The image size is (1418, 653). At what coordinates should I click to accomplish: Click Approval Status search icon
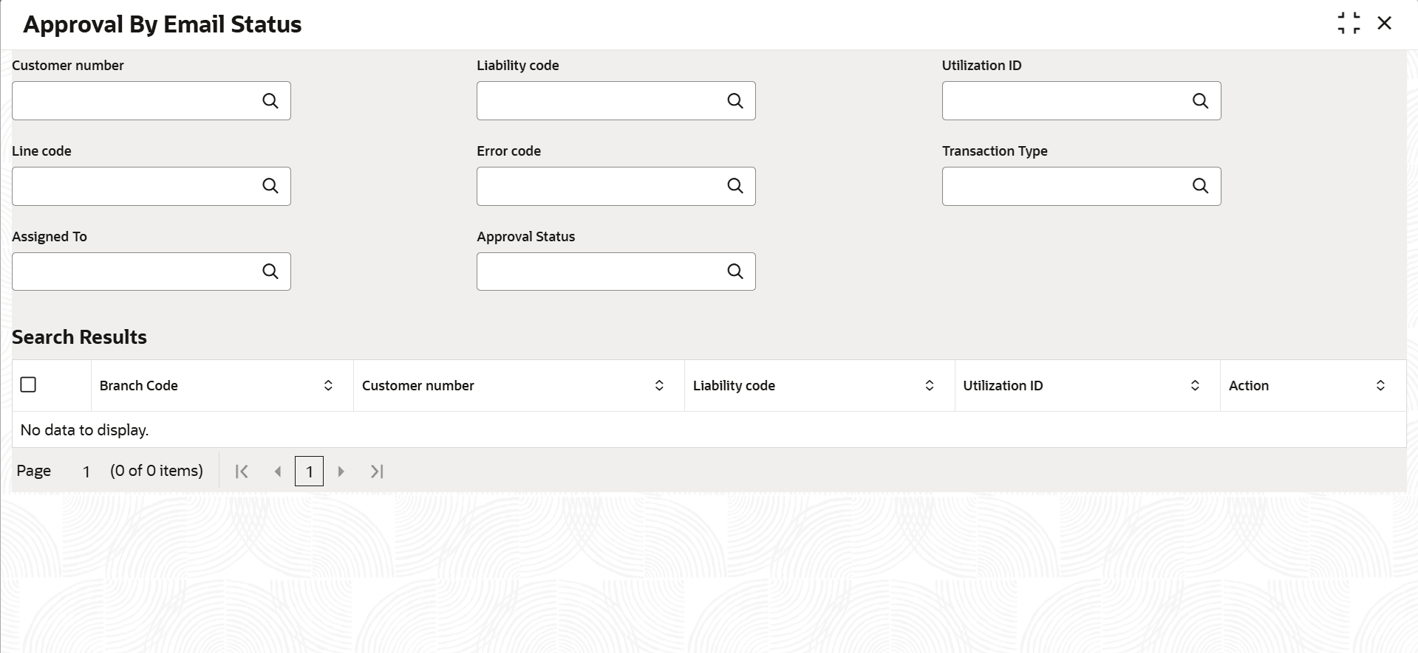click(x=735, y=272)
